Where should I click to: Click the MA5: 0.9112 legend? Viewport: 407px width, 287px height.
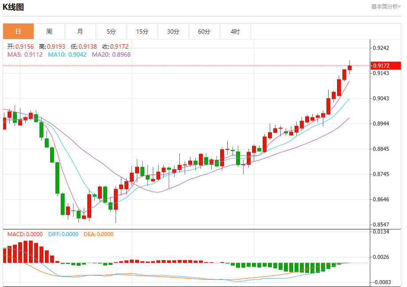coord(25,54)
